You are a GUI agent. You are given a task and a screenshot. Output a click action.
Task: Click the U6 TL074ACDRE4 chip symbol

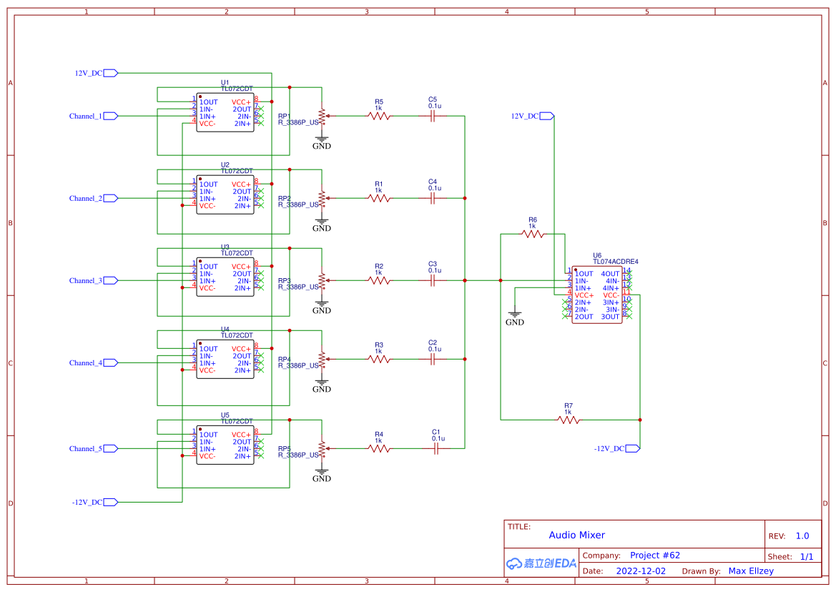coord(596,295)
